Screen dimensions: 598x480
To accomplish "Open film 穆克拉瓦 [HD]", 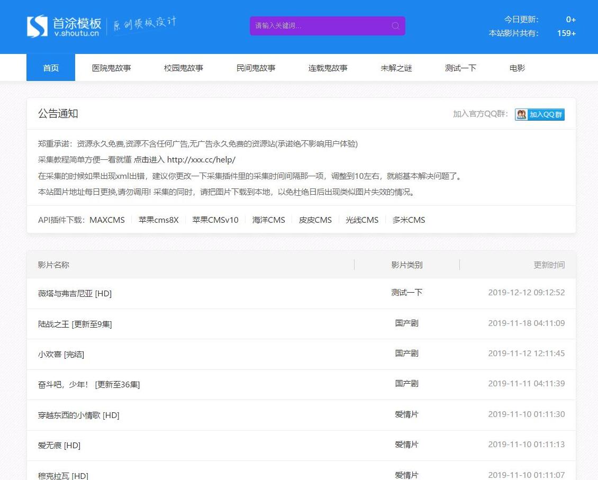I will point(63,475).
